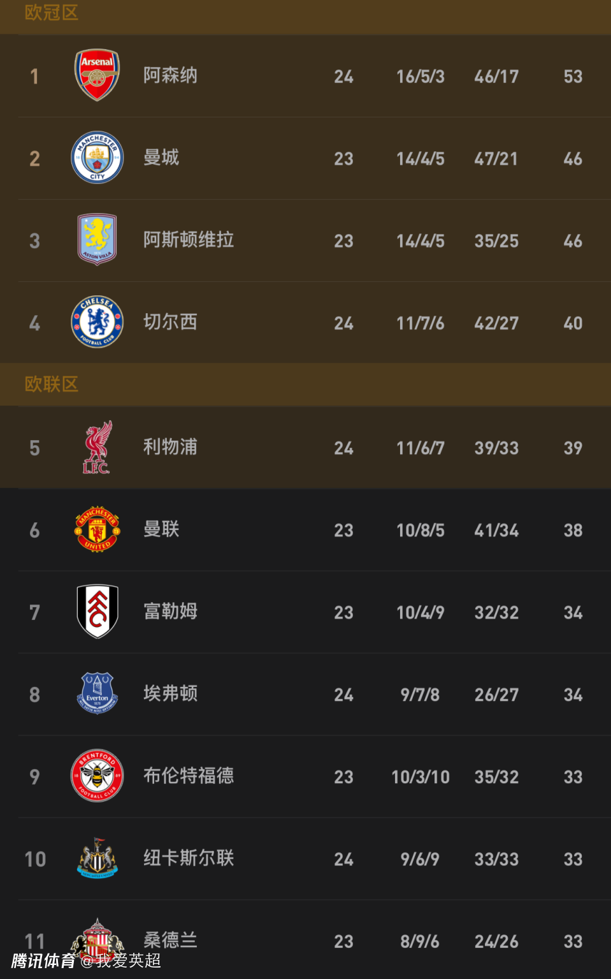
Task: Click team name 纽卡斯尔联
Action: pos(189,858)
